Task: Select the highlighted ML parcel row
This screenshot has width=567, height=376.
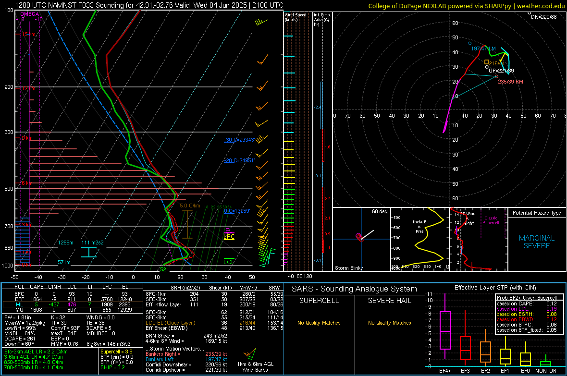Action: (73, 305)
